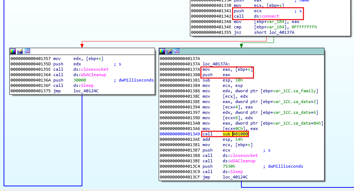Click edit comment icon on left block

pyautogui.click(x=20, y=51)
